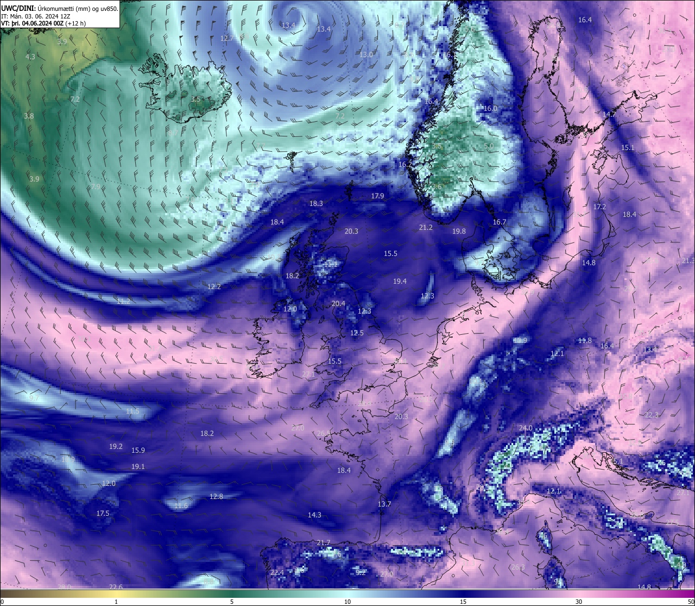Click the color scale tick labeled '30'
The image size is (695, 606).
(579, 602)
